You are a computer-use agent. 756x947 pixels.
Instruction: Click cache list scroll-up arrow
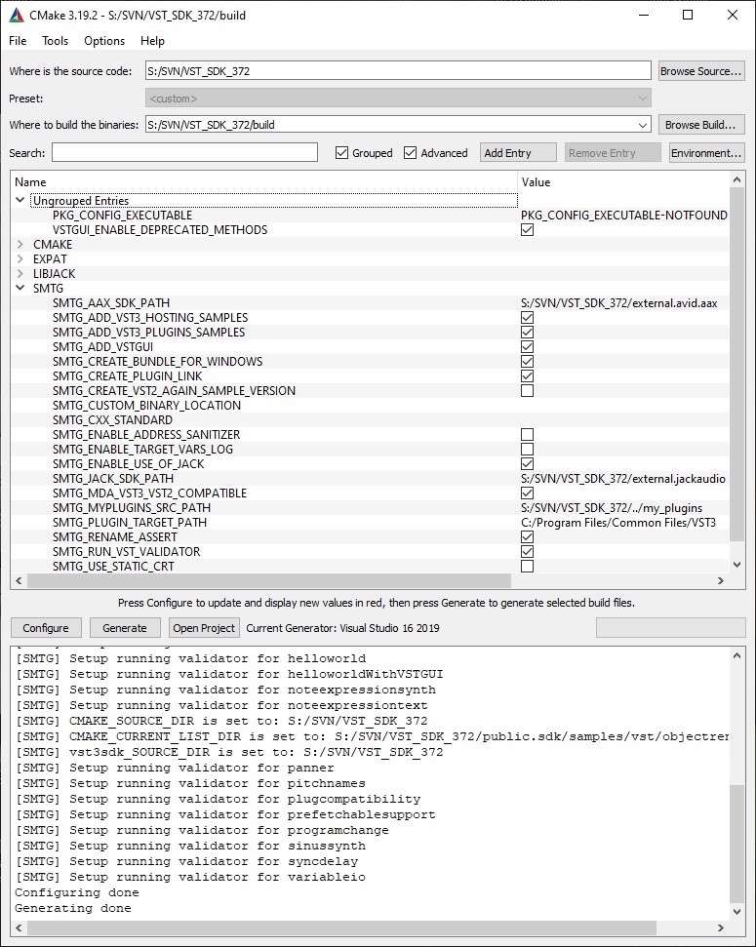[736, 179]
